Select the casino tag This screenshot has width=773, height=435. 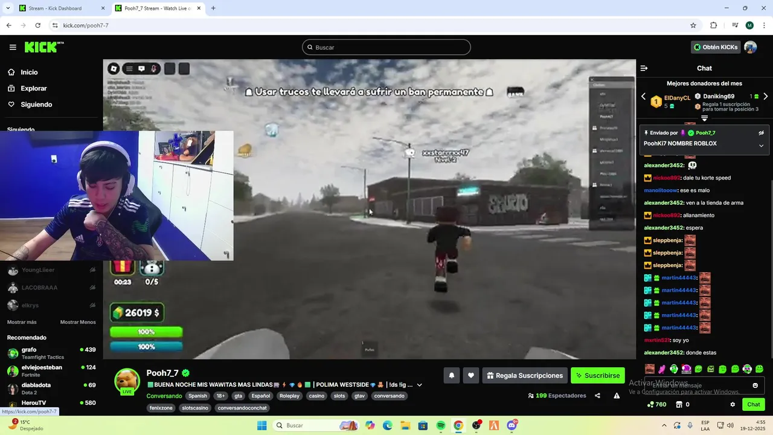pos(316,396)
